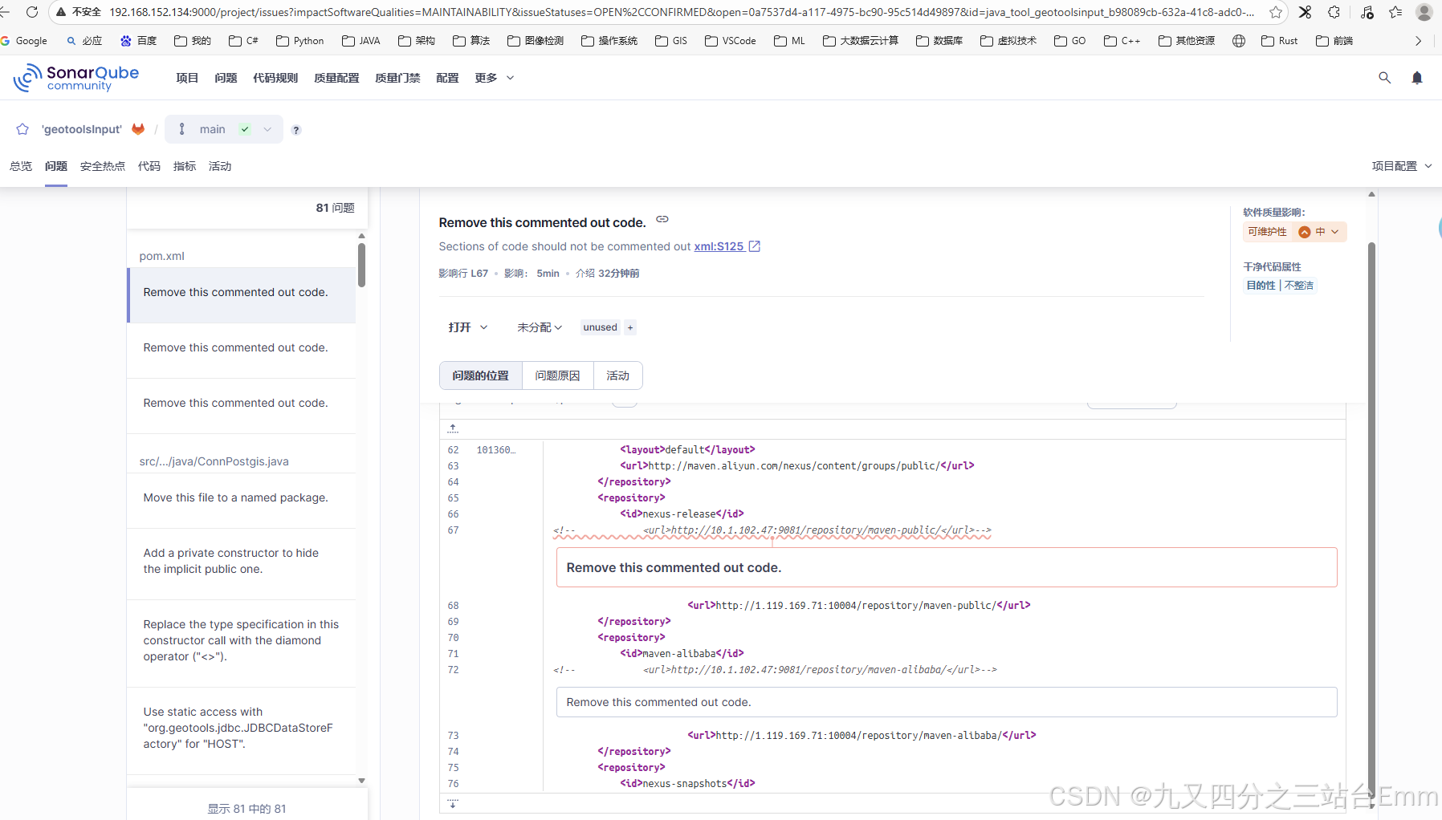1442x820 pixels.
Task: Open the 更多 dropdown in top navigation
Action: (494, 78)
